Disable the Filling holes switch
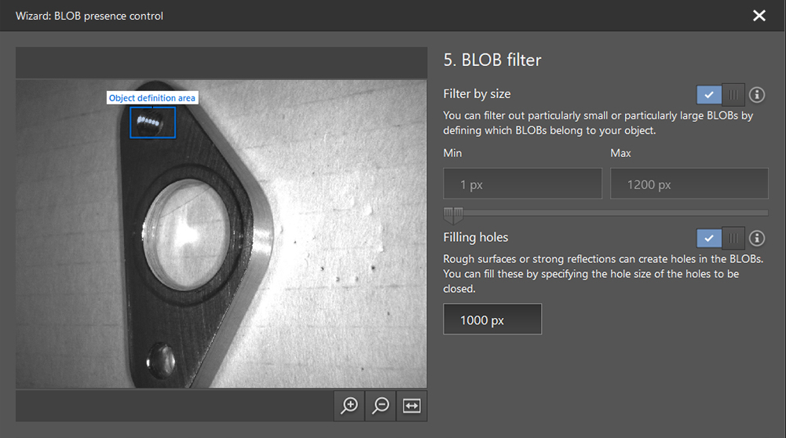This screenshot has width=786, height=438. (720, 237)
